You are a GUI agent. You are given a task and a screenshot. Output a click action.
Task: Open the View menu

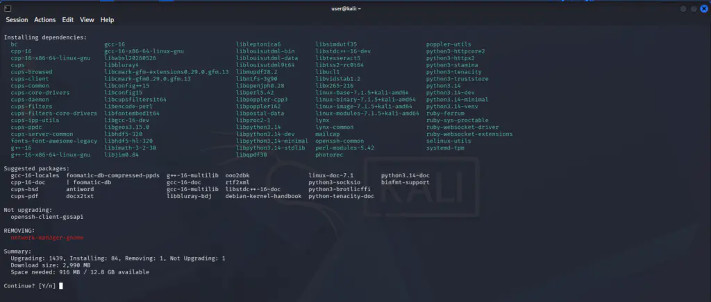click(x=87, y=20)
